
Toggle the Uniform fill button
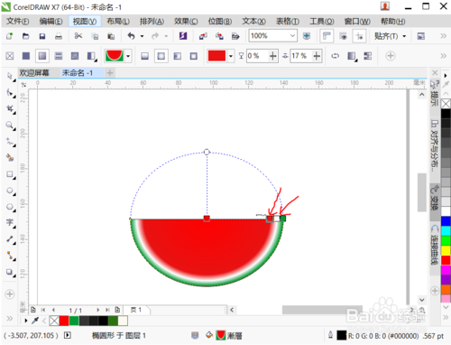coord(26,56)
